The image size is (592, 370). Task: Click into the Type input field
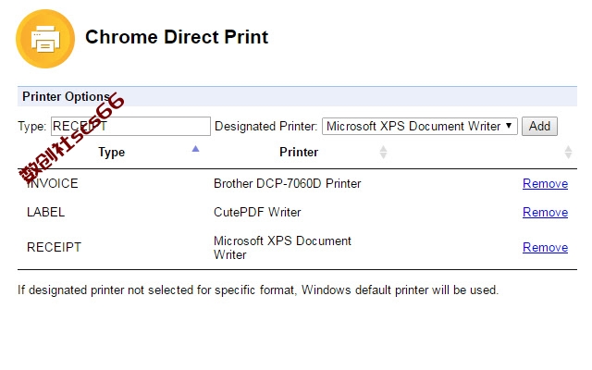point(130,126)
